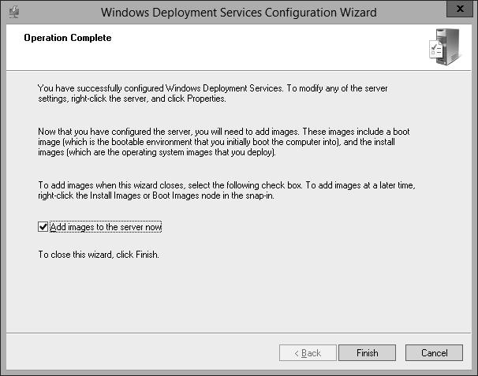Click the 'Now that you have configured' paragraph

pos(224,142)
